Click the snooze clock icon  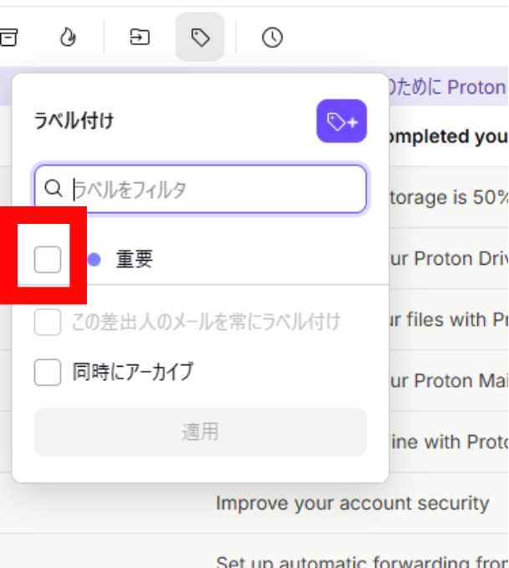272,37
